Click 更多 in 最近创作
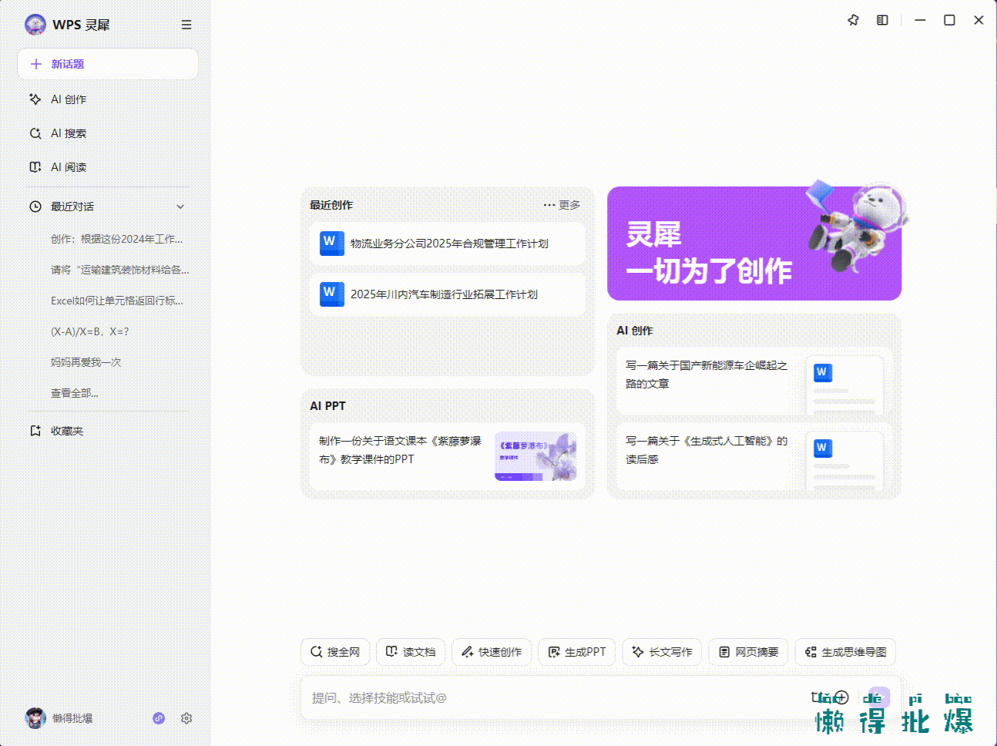997x746 pixels. 562,205
